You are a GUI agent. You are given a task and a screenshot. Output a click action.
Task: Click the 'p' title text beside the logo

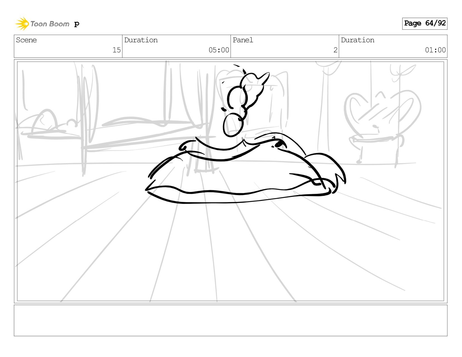click(x=77, y=24)
